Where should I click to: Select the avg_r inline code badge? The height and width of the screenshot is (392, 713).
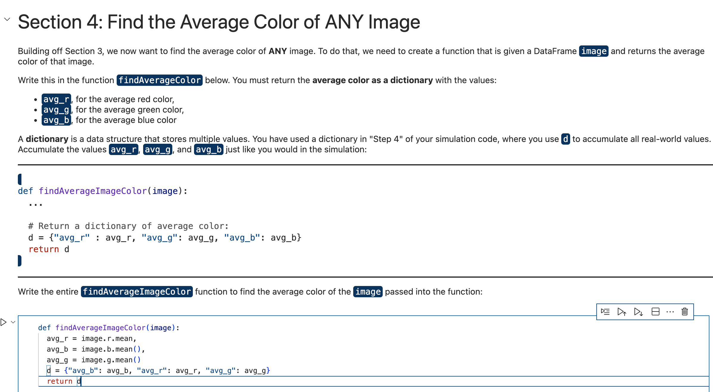point(56,99)
